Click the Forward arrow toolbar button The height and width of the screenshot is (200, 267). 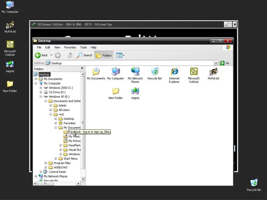[x=58, y=55]
